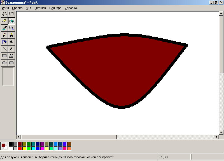Pick the white color swatch

[x=11, y=148]
